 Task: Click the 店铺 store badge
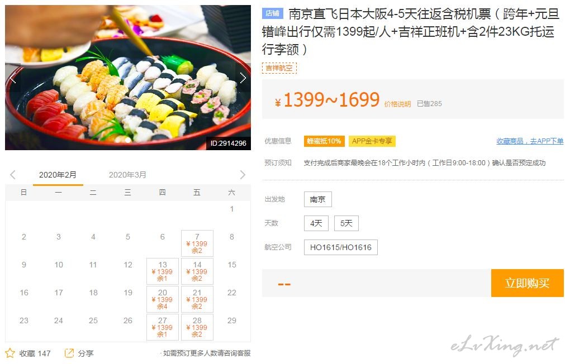[272, 13]
